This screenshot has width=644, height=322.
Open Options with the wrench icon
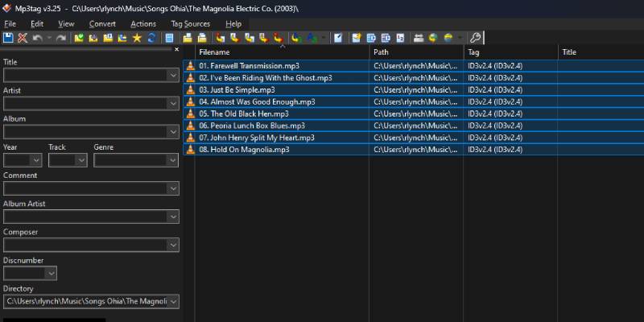[475, 38]
